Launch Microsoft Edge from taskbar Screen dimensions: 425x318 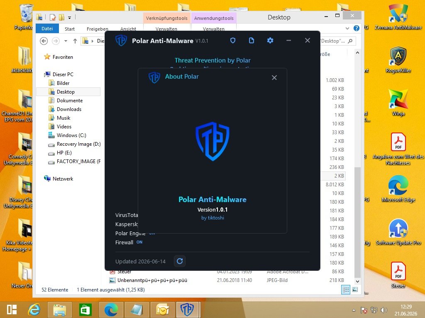111,310
